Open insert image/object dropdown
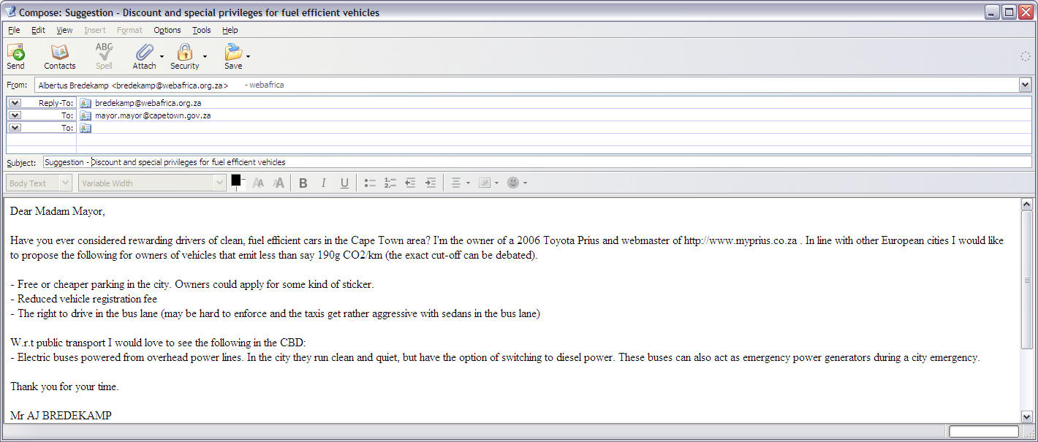 [x=488, y=183]
